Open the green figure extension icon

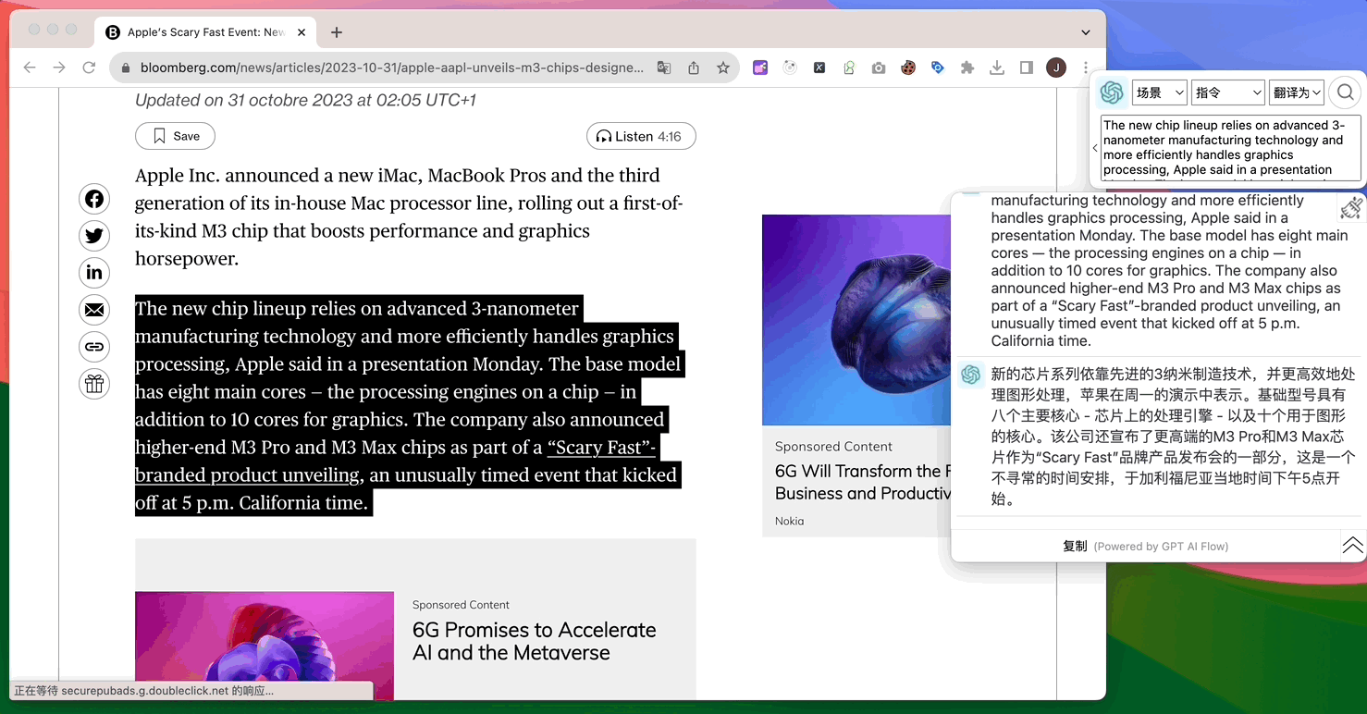(x=849, y=68)
